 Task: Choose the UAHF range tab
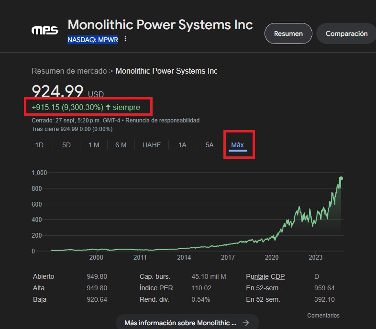152,145
